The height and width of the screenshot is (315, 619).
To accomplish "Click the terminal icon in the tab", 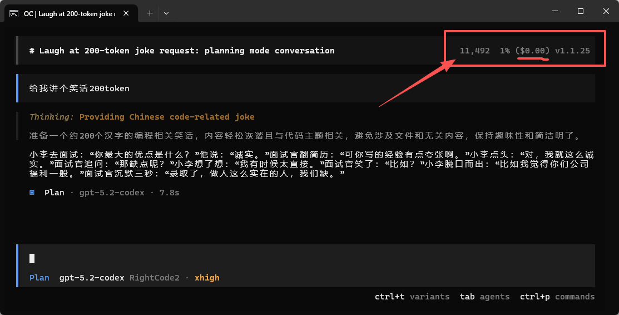I will tap(14, 14).
